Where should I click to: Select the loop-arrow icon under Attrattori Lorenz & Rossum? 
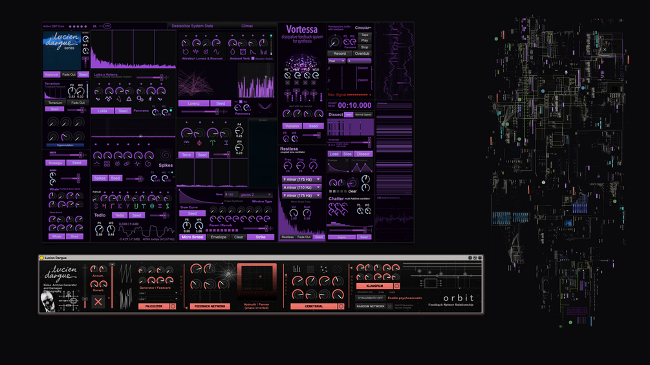click(186, 52)
